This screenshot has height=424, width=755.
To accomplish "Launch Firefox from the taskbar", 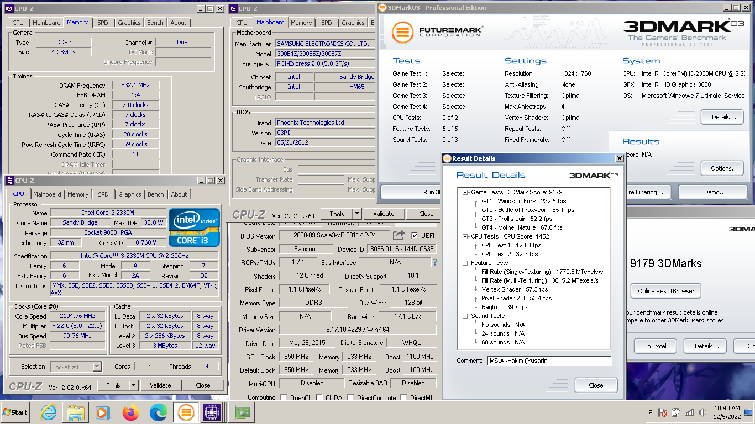I will (x=130, y=412).
